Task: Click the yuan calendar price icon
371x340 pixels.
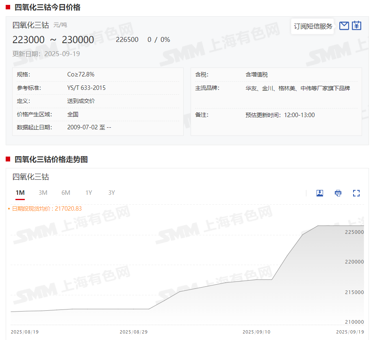Action: pyautogui.click(x=356, y=26)
